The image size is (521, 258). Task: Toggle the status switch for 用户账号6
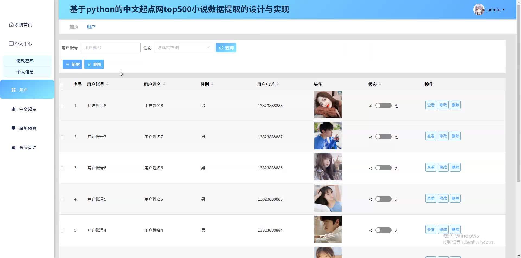[x=383, y=168]
